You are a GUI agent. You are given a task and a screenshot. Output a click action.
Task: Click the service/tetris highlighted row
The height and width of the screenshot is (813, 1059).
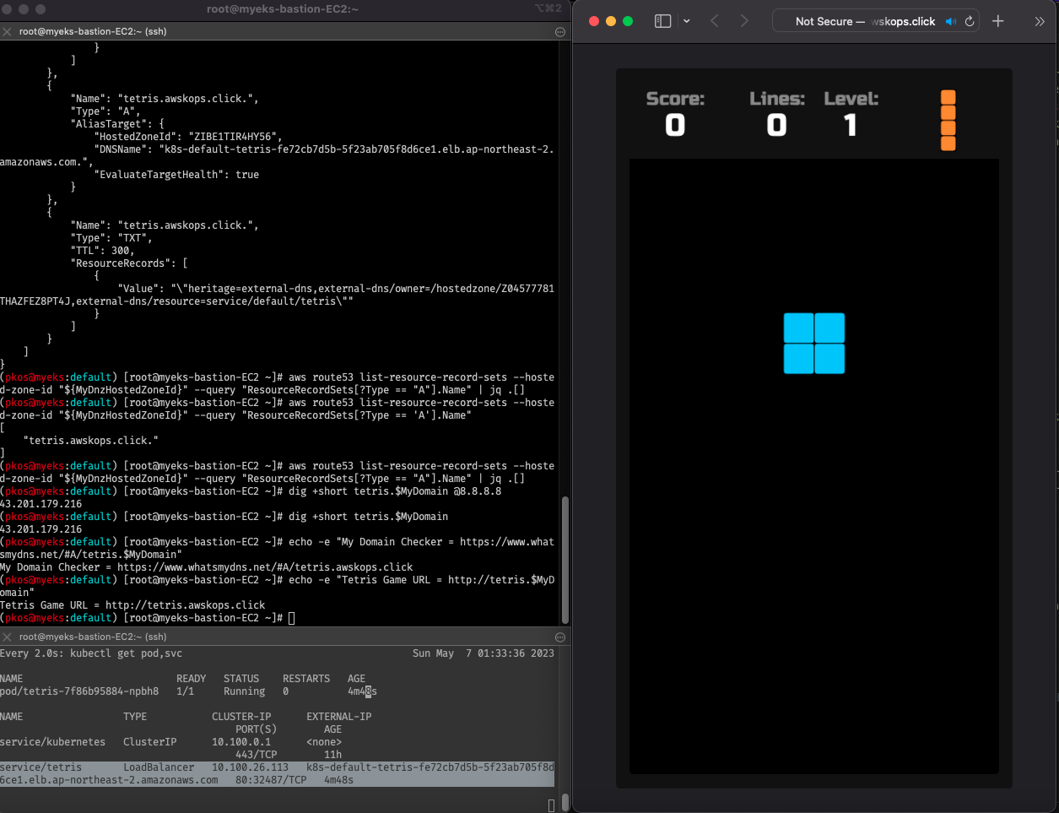click(277, 773)
